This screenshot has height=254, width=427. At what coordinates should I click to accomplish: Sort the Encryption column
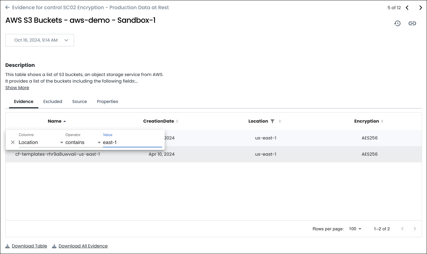click(x=382, y=121)
